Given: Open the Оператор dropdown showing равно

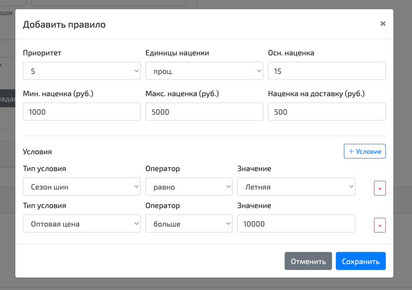Looking at the screenshot, I should [x=189, y=187].
